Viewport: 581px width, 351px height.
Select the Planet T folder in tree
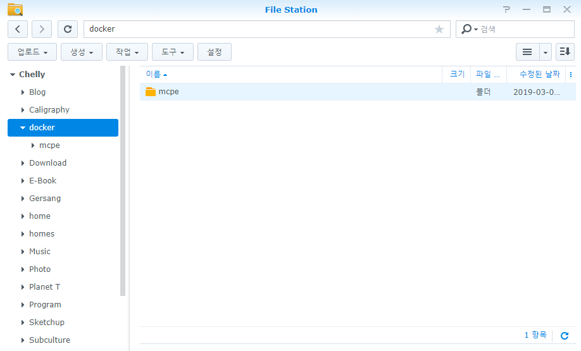click(44, 287)
